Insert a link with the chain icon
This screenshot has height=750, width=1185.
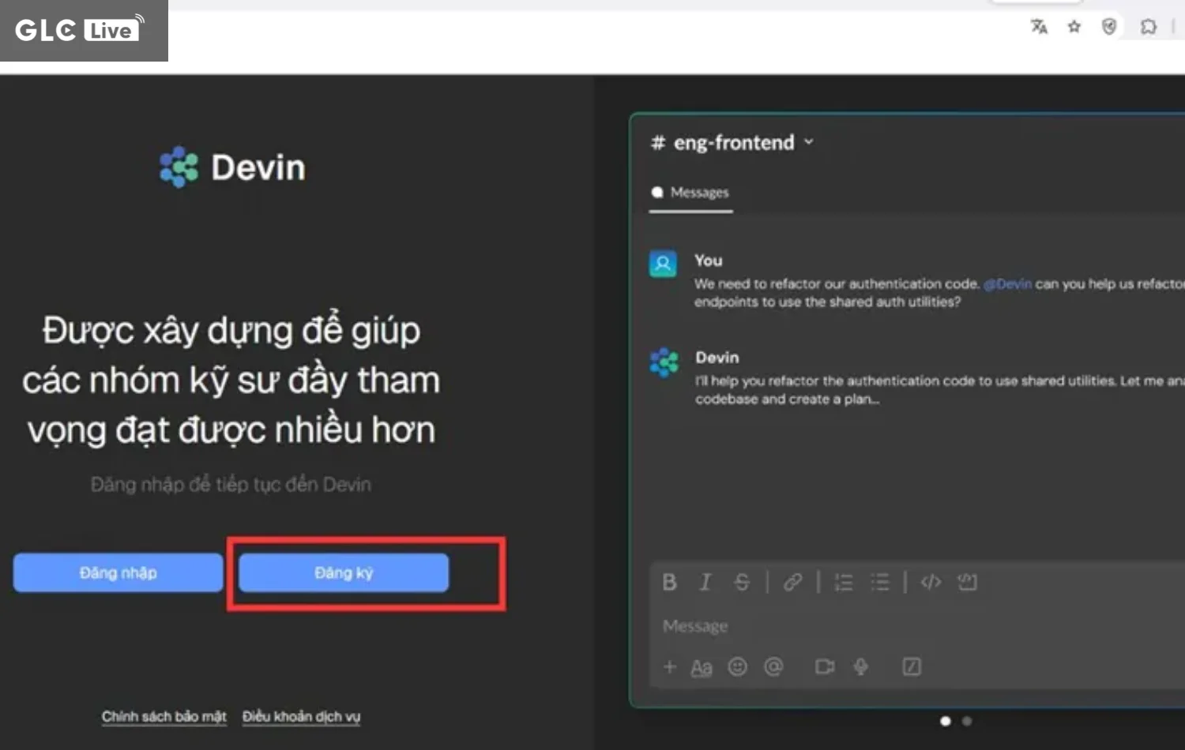(792, 582)
